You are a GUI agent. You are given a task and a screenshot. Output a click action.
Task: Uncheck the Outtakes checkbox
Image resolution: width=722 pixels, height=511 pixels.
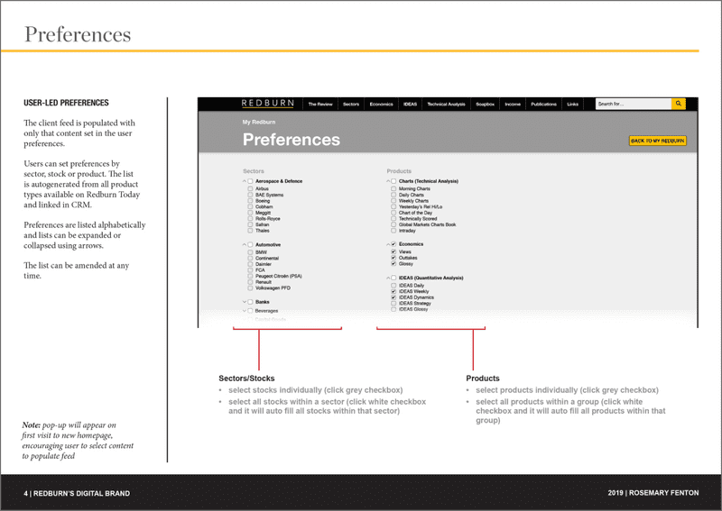tap(393, 258)
